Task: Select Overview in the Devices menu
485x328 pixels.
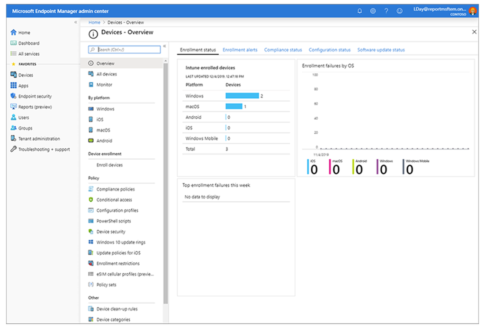Action: 122,63
